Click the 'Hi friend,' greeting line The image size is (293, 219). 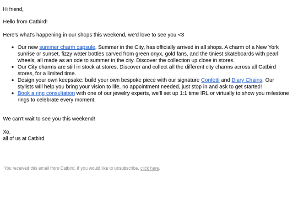click(x=13, y=9)
